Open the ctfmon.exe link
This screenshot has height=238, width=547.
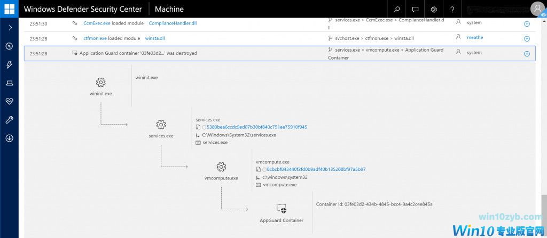pyautogui.click(x=95, y=38)
